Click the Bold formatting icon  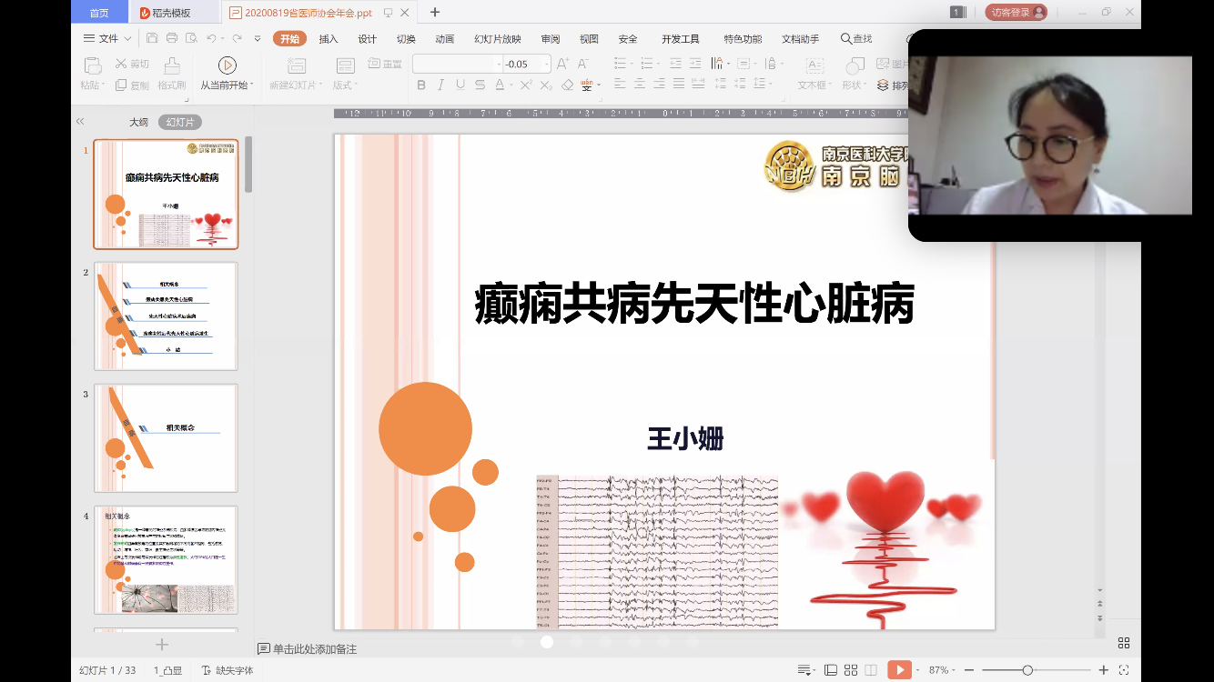[421, 85]
